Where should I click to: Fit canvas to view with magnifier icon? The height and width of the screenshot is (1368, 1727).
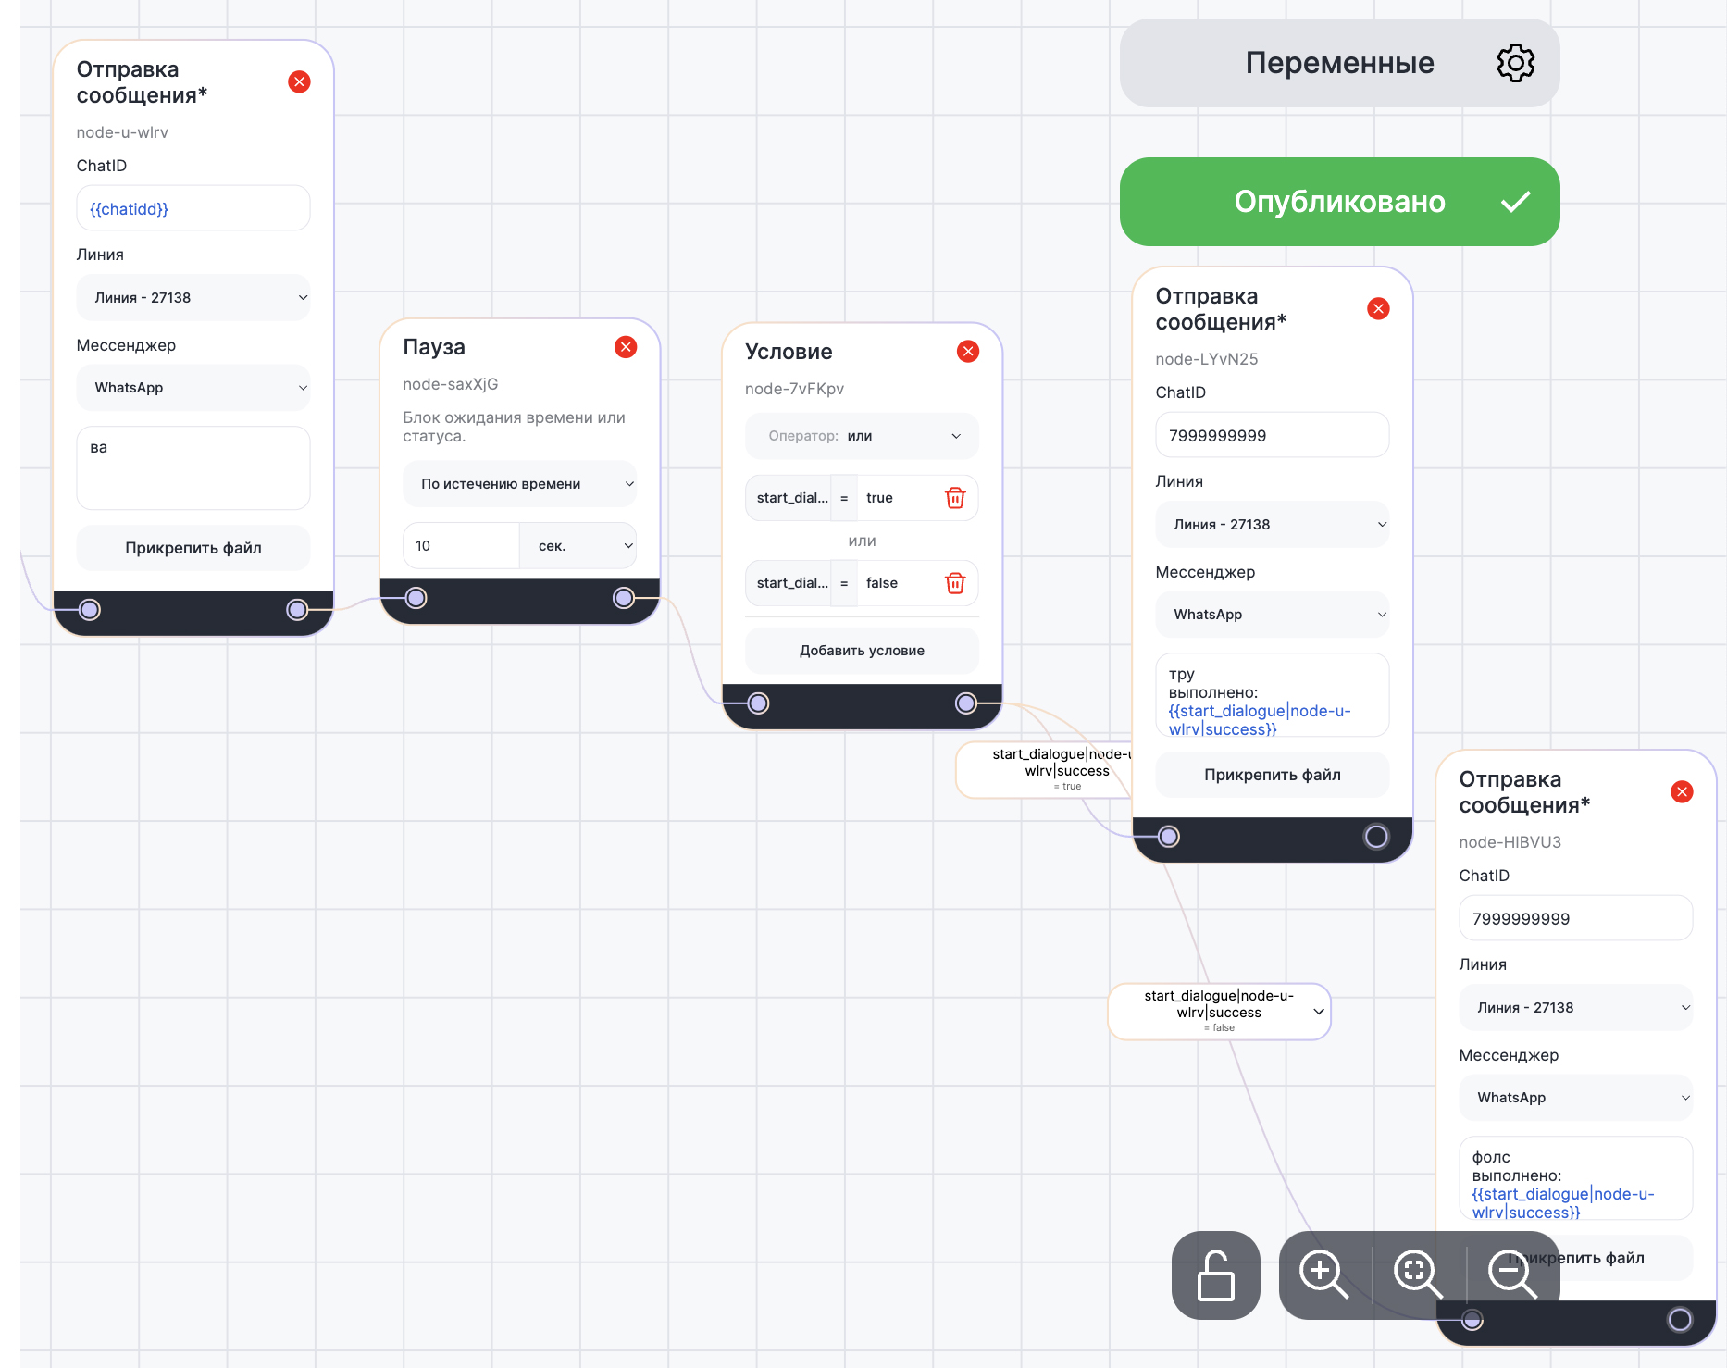(1417, 1275)
